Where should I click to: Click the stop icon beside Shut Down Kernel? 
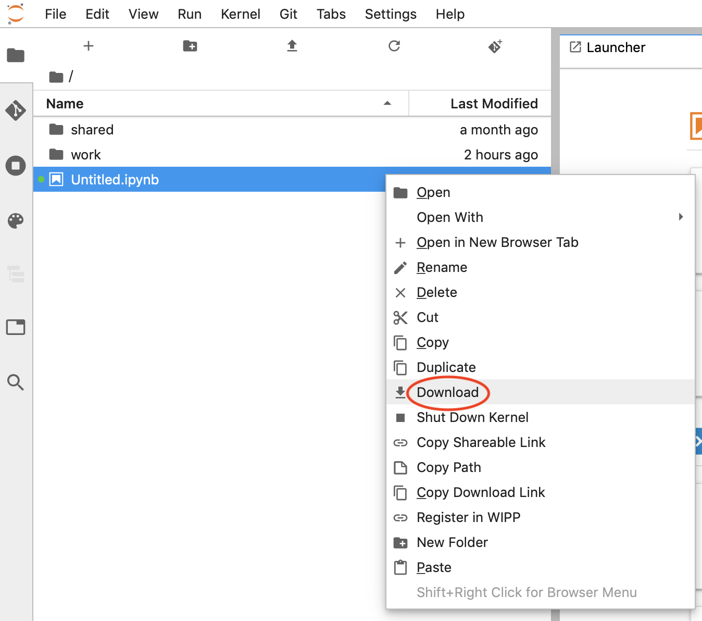400,418
